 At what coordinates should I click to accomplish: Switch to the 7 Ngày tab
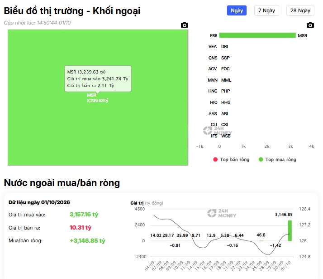[x=266, y=10]
